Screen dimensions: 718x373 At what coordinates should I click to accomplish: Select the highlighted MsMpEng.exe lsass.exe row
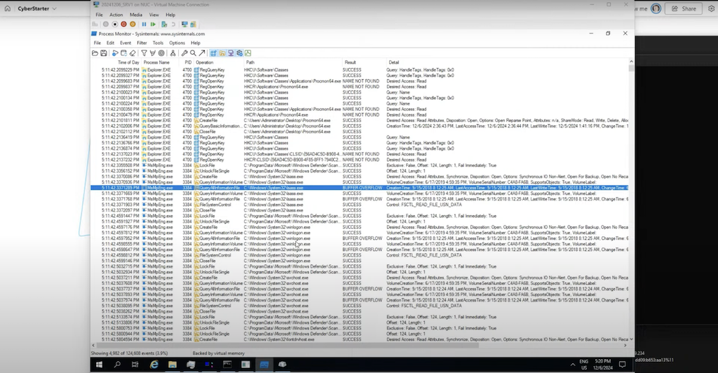[280, 188]
